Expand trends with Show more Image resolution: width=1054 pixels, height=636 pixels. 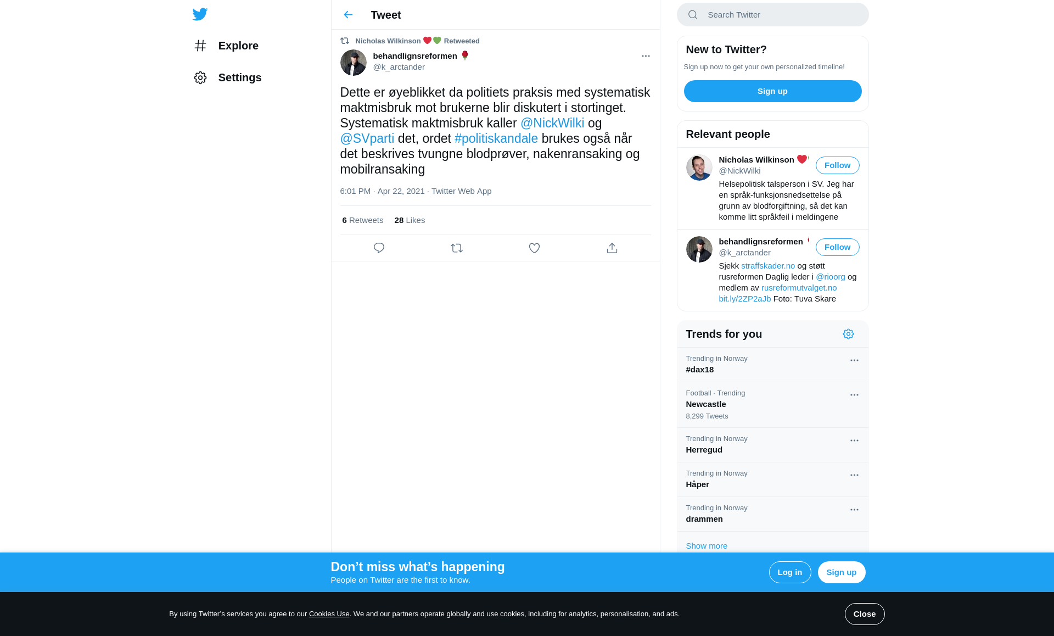tap(707, 546)
